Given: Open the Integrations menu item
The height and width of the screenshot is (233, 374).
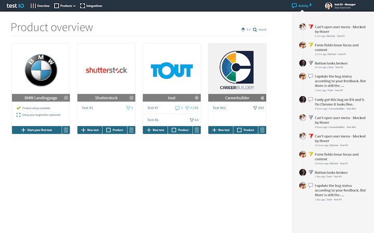Looking at the screenshot, I should 91,6.
